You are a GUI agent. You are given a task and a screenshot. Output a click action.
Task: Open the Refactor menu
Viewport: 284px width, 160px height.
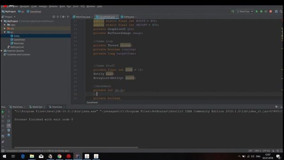(x=53, y=6)
